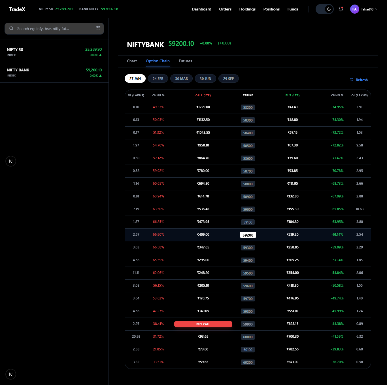This screenshot has width=387, height=385.
Task: Click the N badge beside the table
Action: coord(11,161)
